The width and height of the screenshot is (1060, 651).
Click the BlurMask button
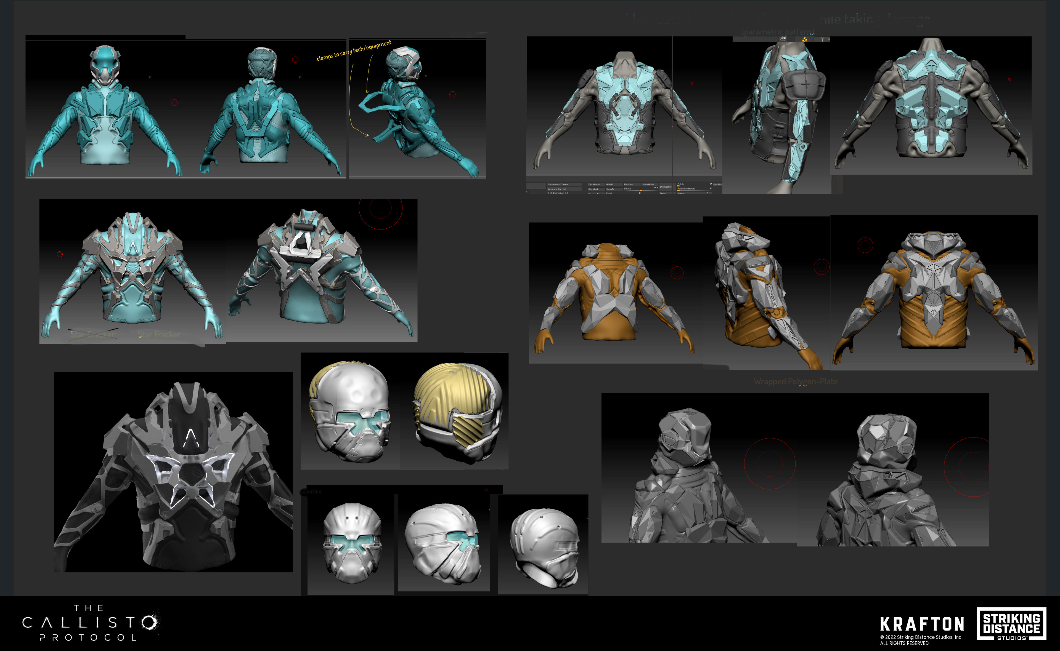coord(596,190)
